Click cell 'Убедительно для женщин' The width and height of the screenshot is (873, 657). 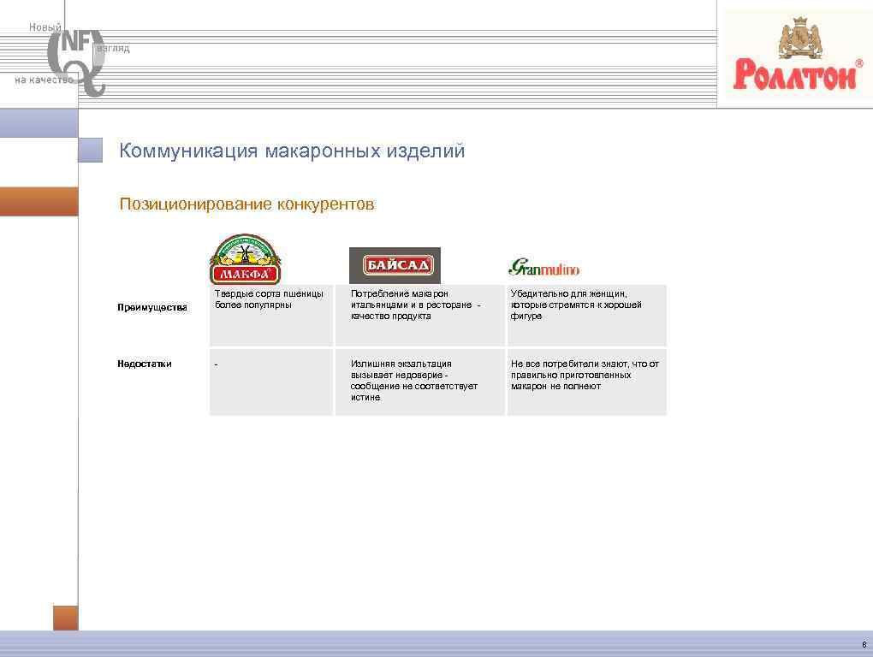(x=587, y=316)
